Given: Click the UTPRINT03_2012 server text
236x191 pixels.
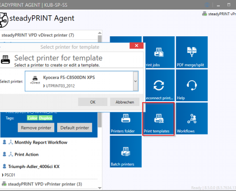Looking at the screenshot, I should tap(60, 86).
